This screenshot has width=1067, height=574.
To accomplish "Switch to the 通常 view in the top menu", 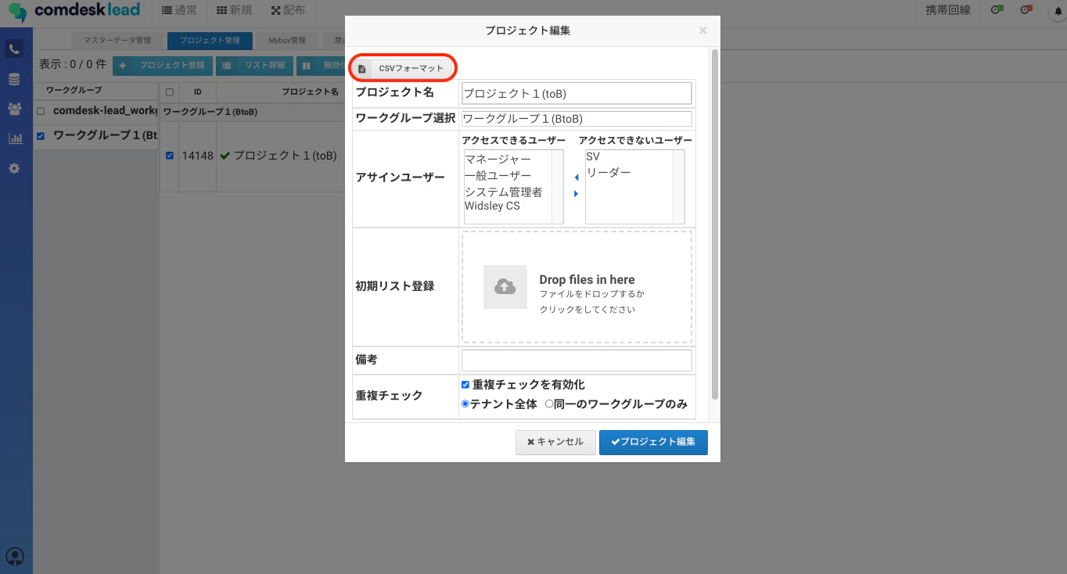I will click(179, 11).
